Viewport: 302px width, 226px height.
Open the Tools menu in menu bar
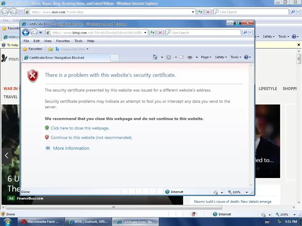click(x=78, y=41)
